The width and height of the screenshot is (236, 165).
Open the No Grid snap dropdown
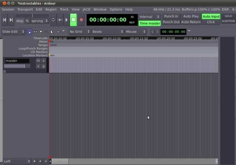[80, 32]
